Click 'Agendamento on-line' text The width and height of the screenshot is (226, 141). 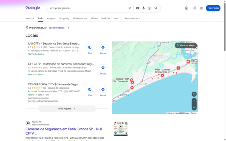[38, 98]
